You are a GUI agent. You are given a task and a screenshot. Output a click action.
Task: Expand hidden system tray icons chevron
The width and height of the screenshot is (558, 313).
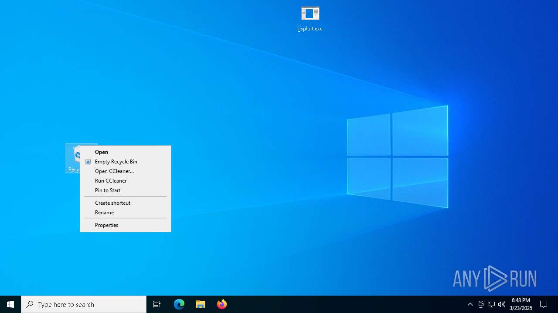470,304
